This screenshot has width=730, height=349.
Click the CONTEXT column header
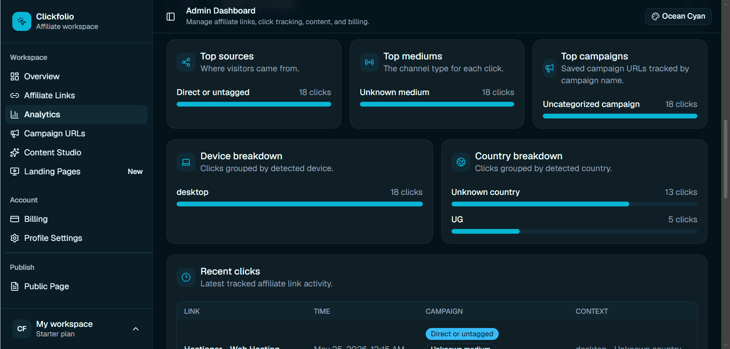[592, 311]
